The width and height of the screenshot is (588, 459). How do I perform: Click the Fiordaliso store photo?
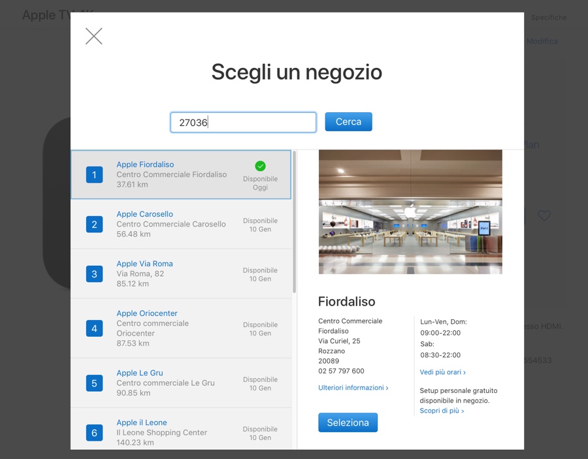pos(410,212)
